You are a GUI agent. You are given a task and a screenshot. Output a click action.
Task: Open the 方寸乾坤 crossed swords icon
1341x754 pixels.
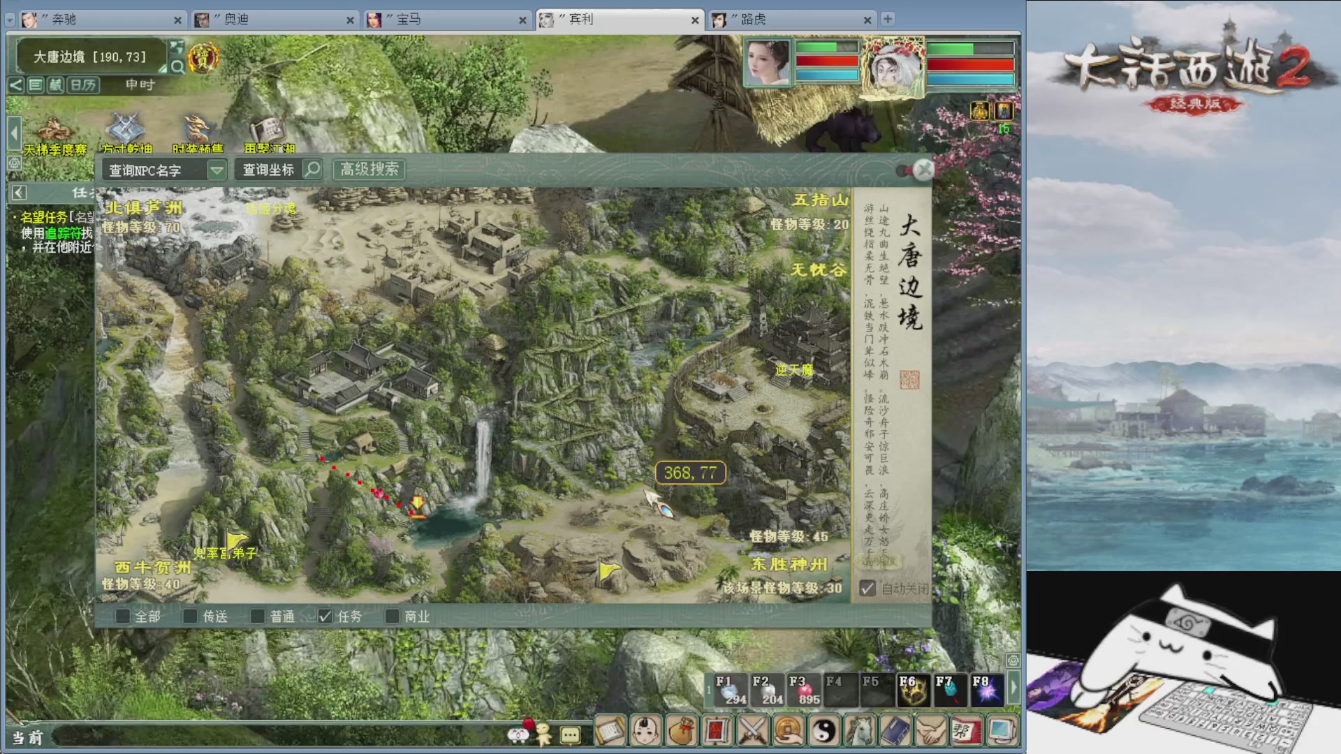click(126, 133)
